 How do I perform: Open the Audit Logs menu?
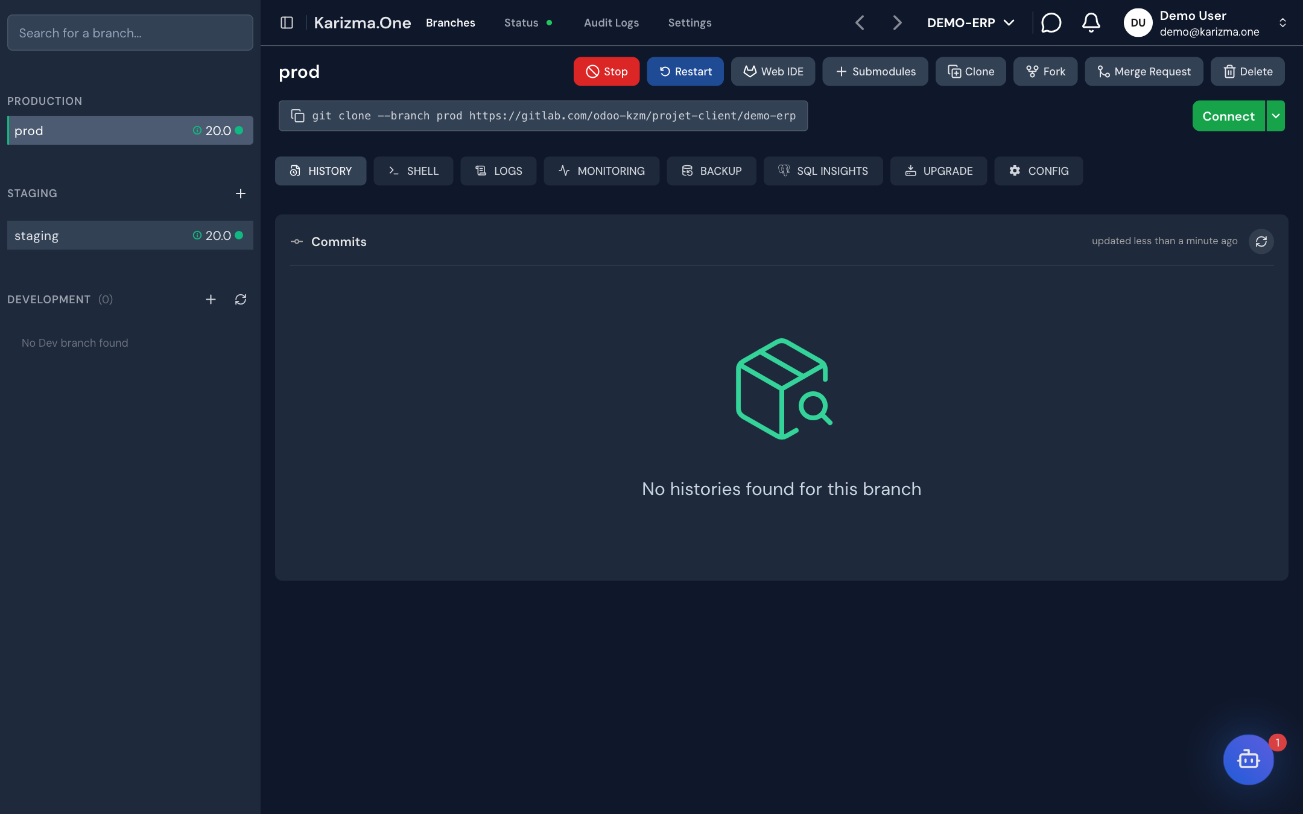tap(611, 23)
